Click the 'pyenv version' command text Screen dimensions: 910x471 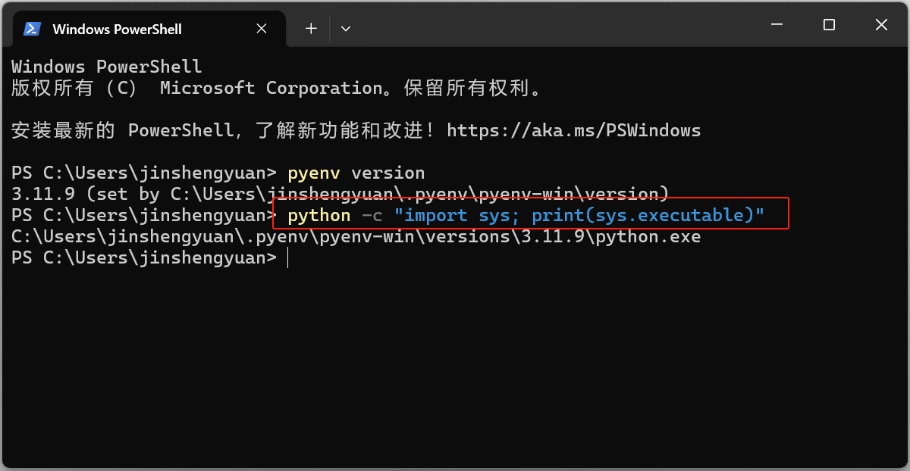pyautogui.click(x=356, y=173)
